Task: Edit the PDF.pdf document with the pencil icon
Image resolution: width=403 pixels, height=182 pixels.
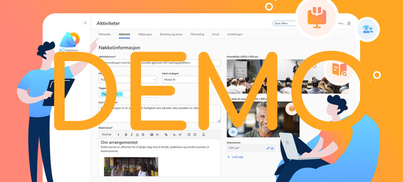Action: 268,148
